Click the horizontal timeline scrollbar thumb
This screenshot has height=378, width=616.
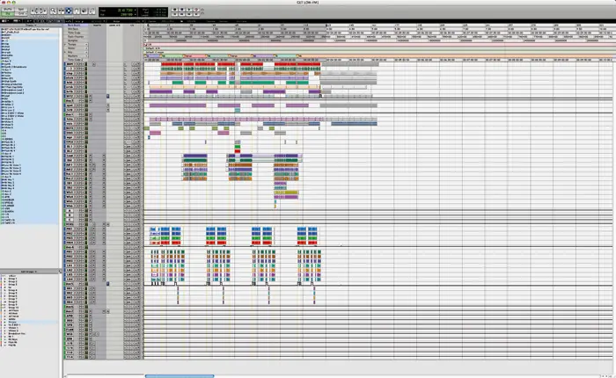coord(180,376)
